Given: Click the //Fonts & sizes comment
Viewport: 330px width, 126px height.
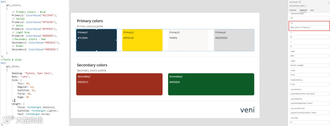Looking at the screenshot, I should [x=11, y=60].
